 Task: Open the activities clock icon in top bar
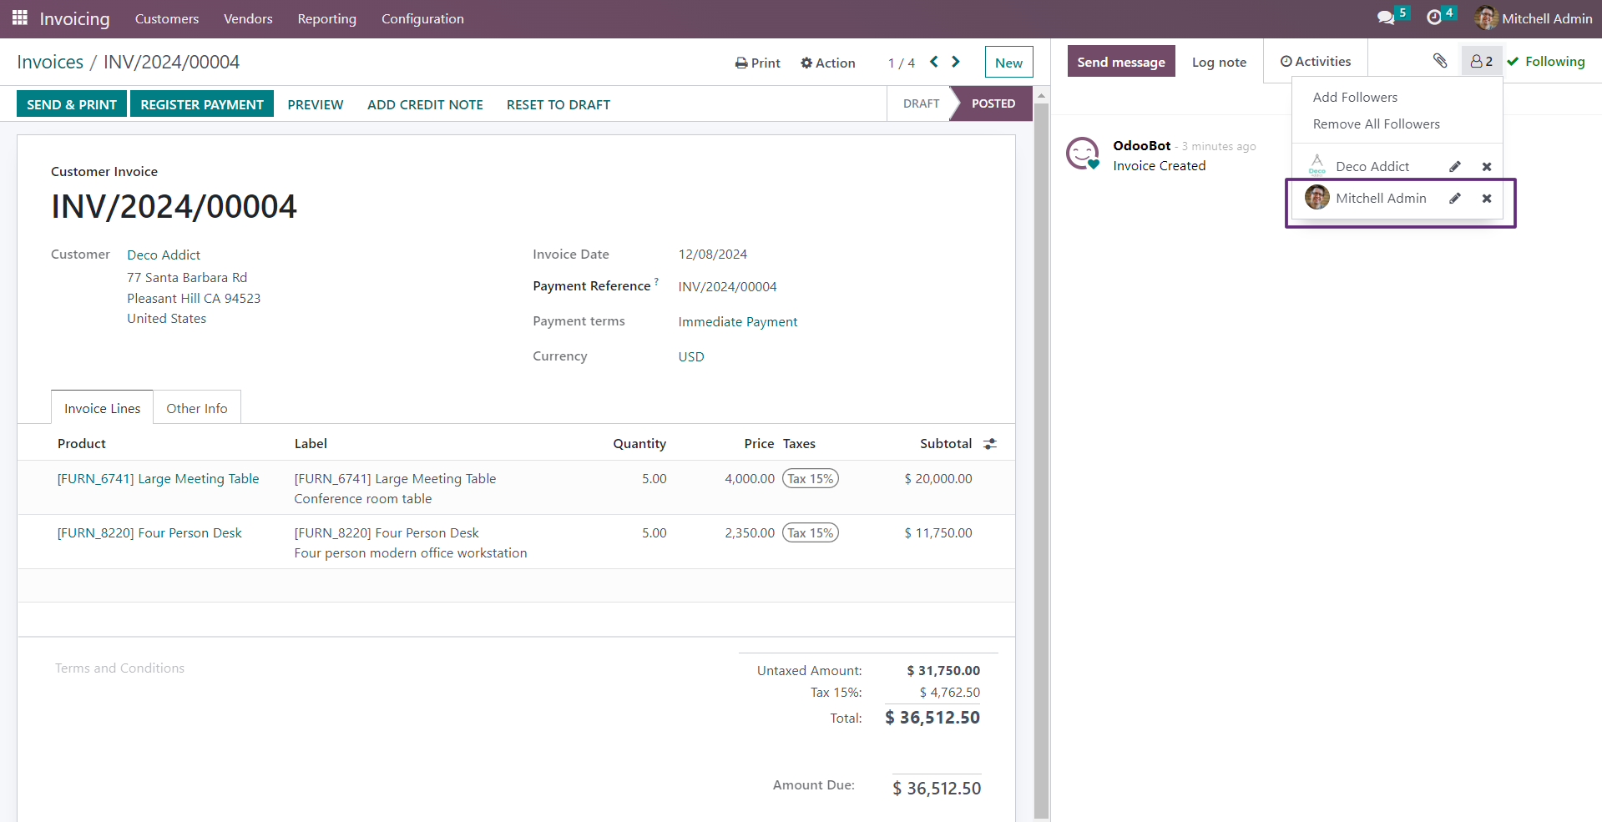1434,18
